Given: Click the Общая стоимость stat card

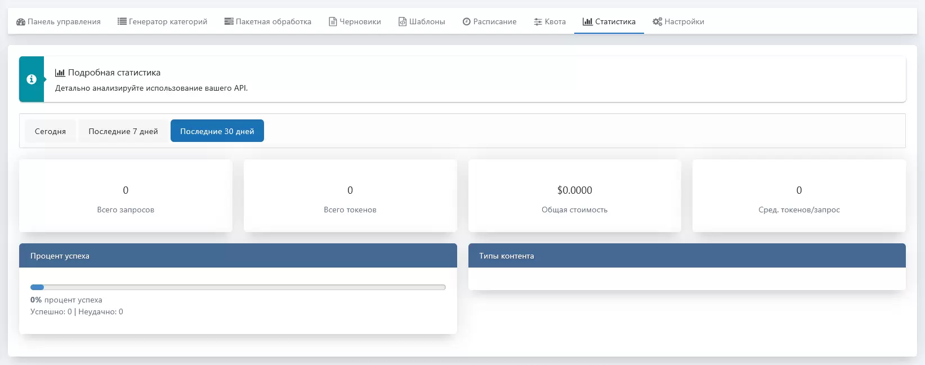Looking at the screenshot, I should click(x=574, y=196).
